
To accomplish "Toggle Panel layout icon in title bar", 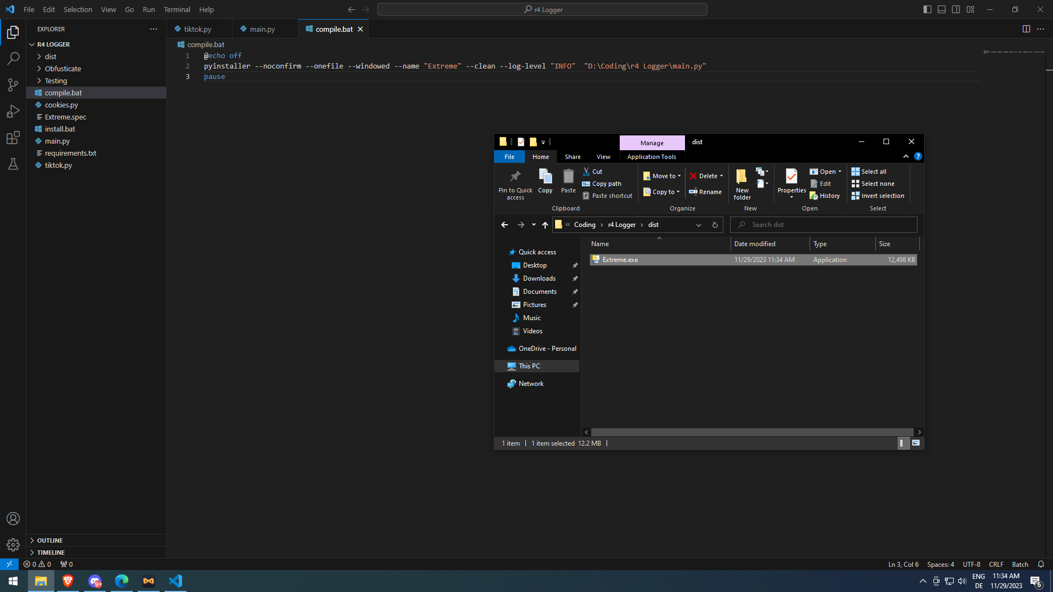I will [x=942, y=9].
